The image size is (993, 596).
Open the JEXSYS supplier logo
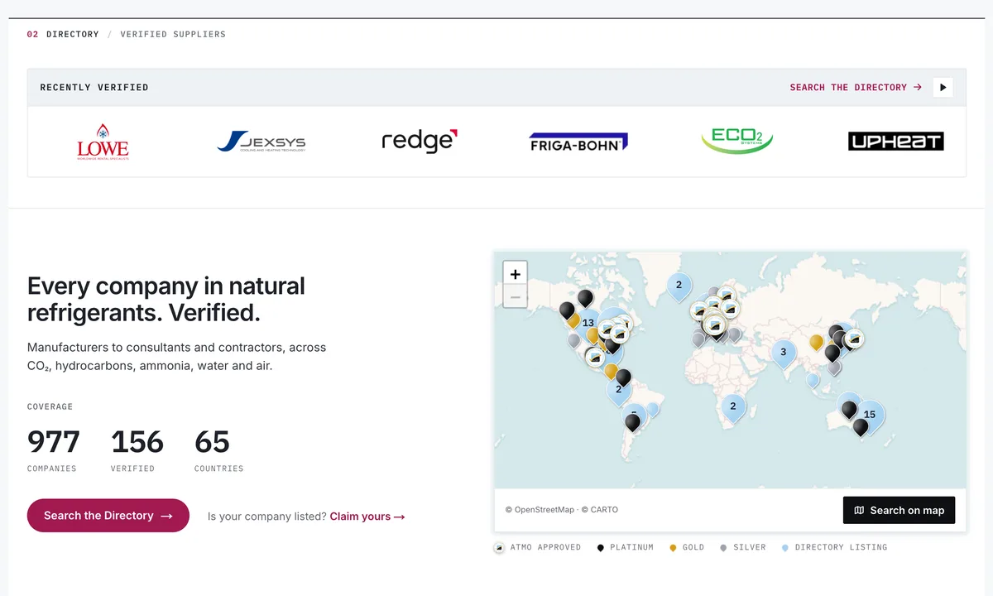coord(261,142)
